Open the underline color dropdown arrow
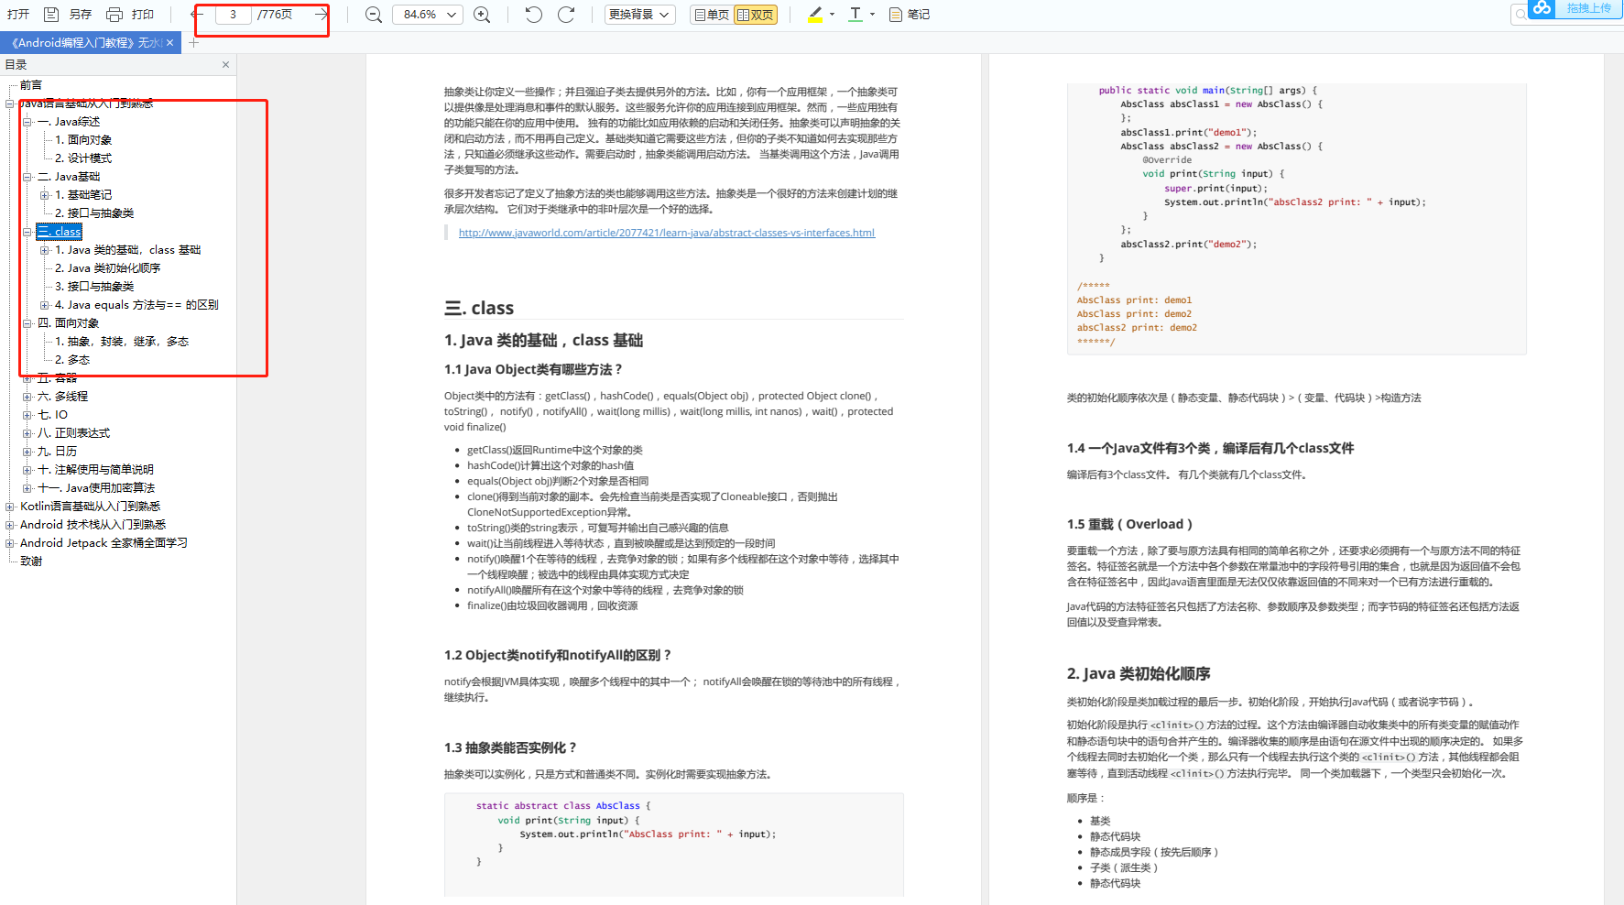The height and width of the screenshot is (905, 1624). tap(872, 15)
